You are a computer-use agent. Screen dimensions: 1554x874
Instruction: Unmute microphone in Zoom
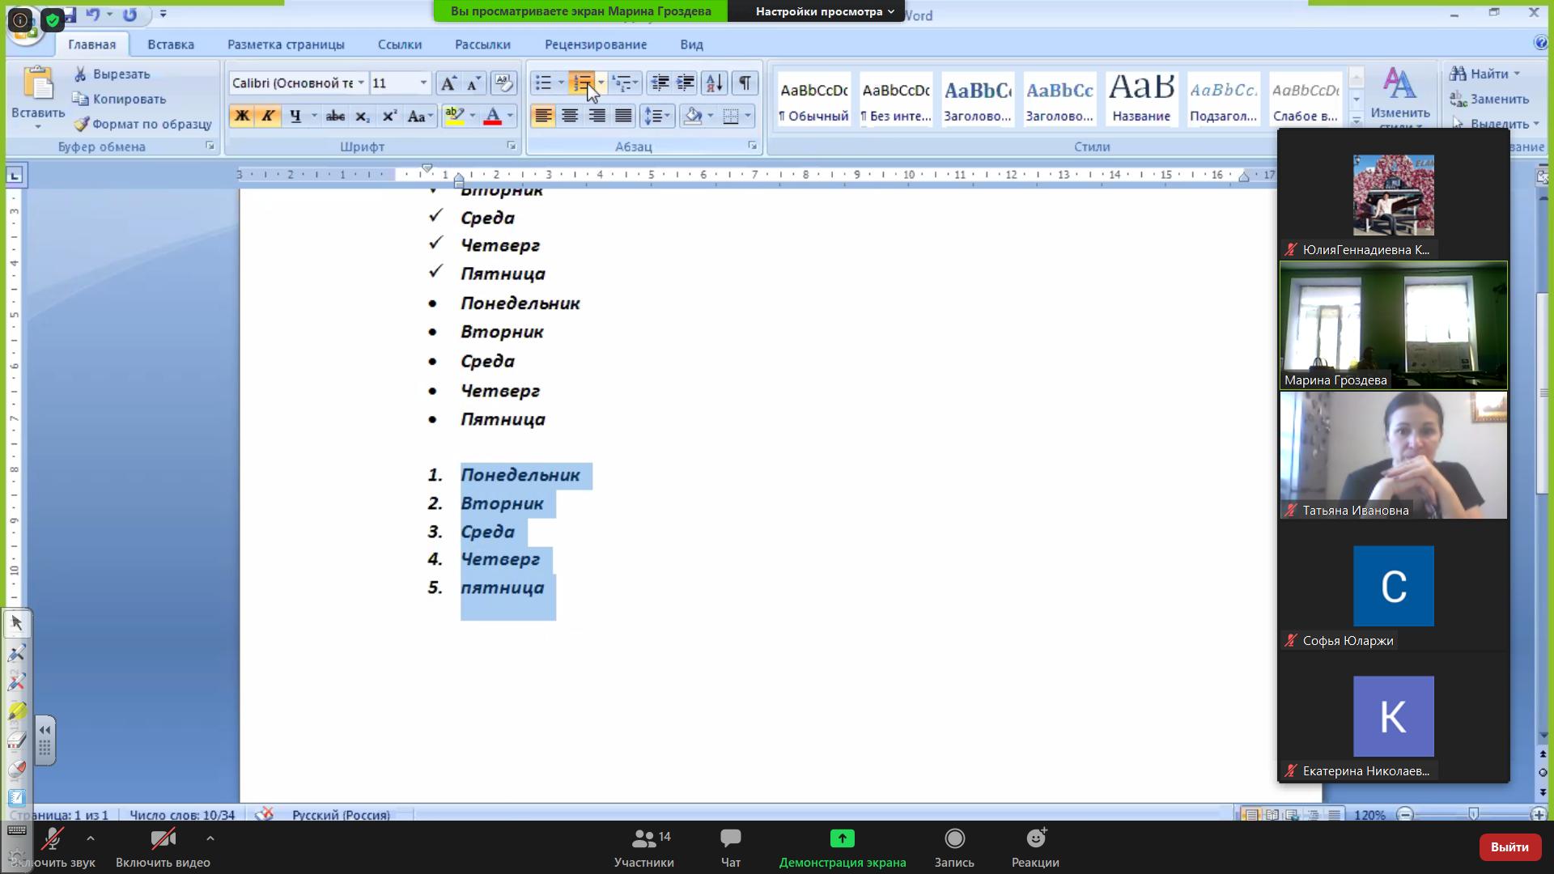point(53,847)
